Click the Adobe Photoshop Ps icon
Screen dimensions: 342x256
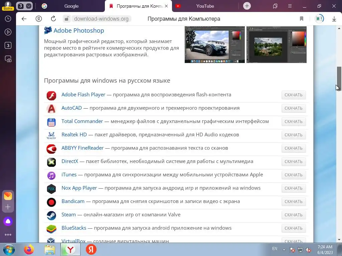pyautogui.click(x=48, y=30)
